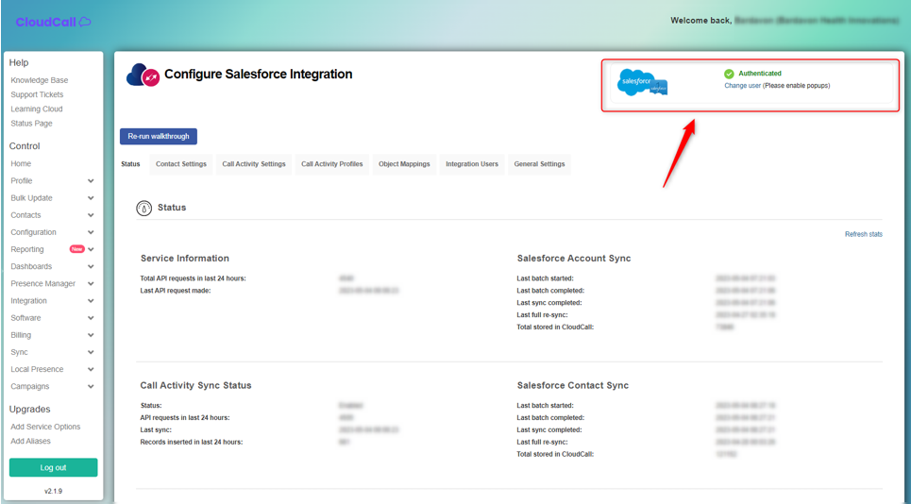Expand the Reporting chevron
Screen dimensions: 911x504
91,250
